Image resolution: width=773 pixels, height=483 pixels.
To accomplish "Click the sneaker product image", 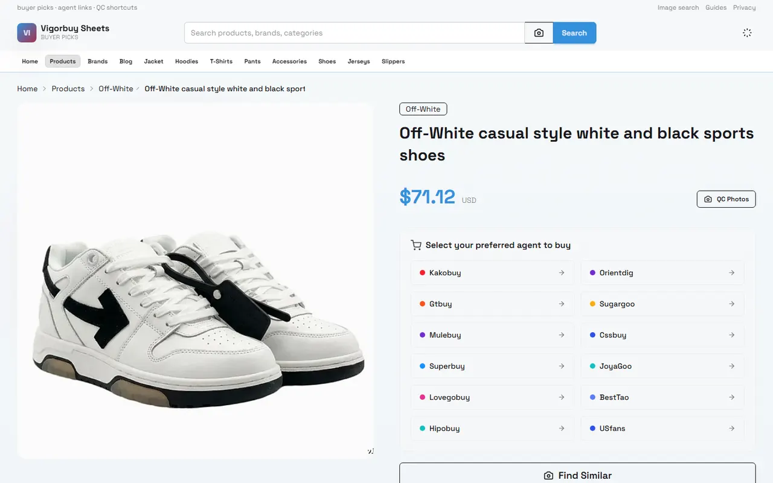I will [x=195, y=281].
